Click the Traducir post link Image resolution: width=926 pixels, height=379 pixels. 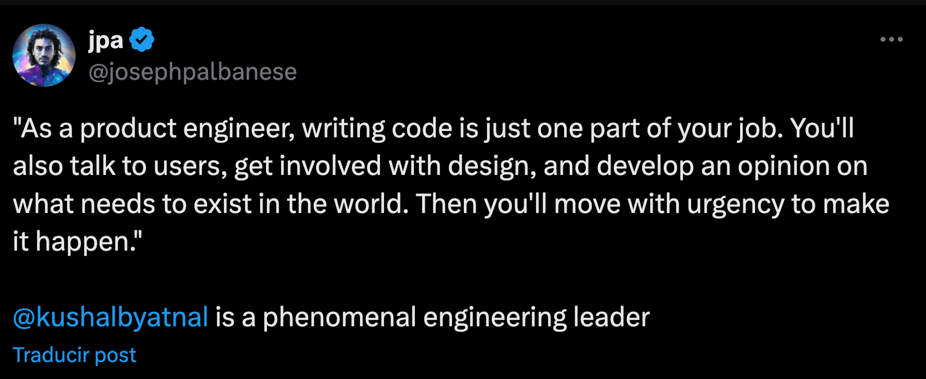coord(75,355)
